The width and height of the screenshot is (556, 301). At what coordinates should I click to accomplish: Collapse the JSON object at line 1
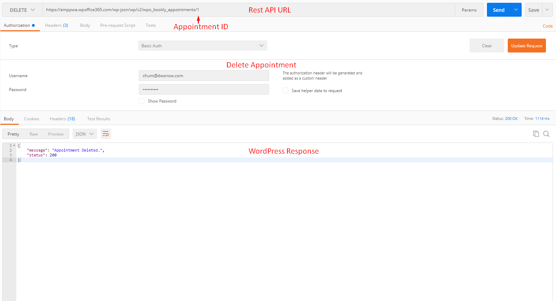click(14, 145)
